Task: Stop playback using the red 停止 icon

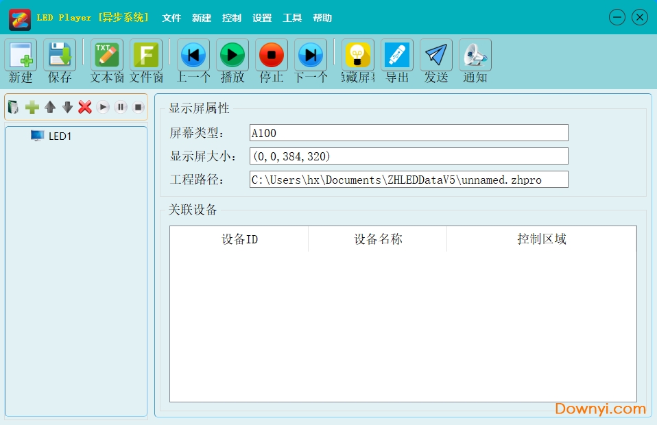Action: tap(271, 55)
